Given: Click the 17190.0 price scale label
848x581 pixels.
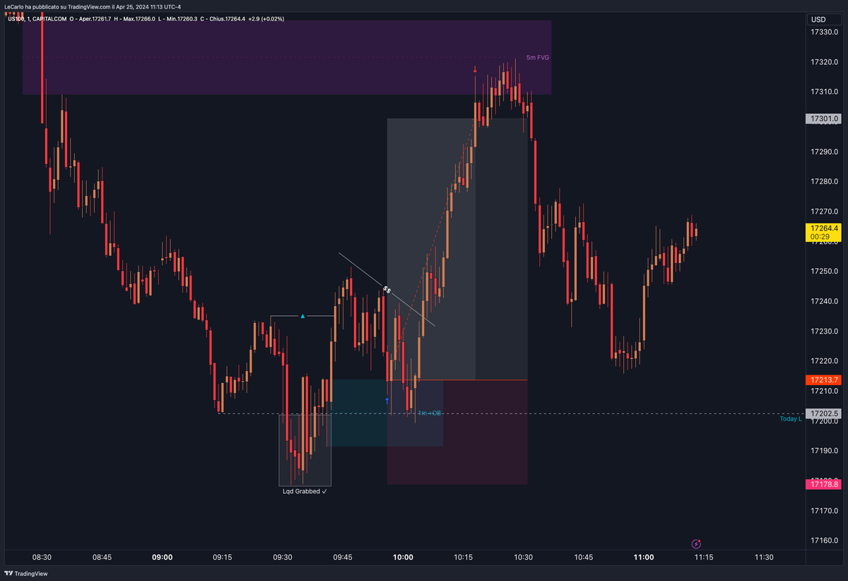Looking at the screenshot, I should 825,450.
